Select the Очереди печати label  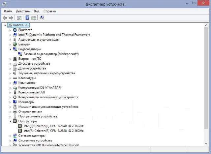click(30, 111)
